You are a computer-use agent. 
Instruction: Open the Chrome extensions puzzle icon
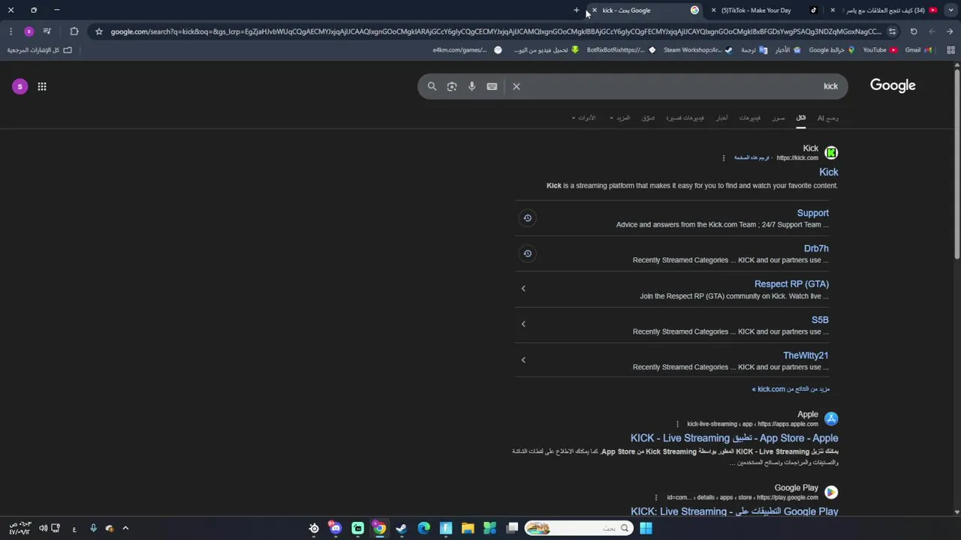[74, 31]
